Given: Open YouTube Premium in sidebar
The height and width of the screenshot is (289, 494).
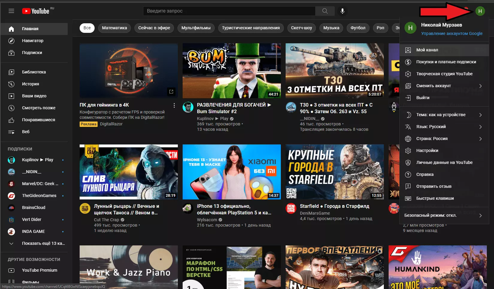Looking at the screenshot, I should pyautogui.click(x=34, y=270).
